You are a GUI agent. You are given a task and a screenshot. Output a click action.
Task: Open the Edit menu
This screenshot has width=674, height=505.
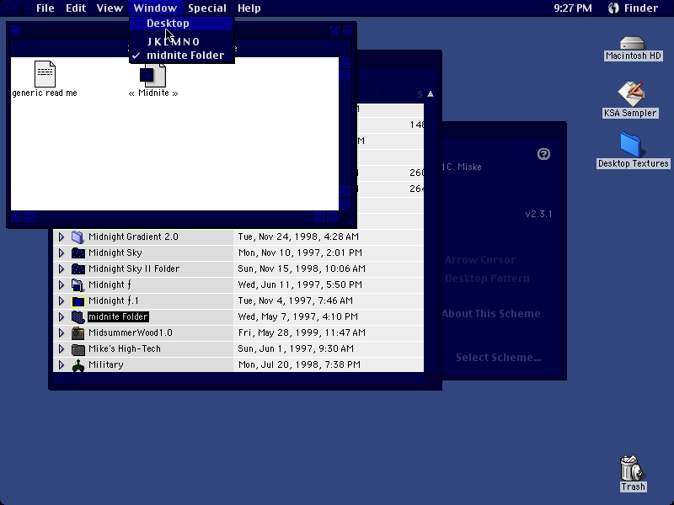pos(76,8)
